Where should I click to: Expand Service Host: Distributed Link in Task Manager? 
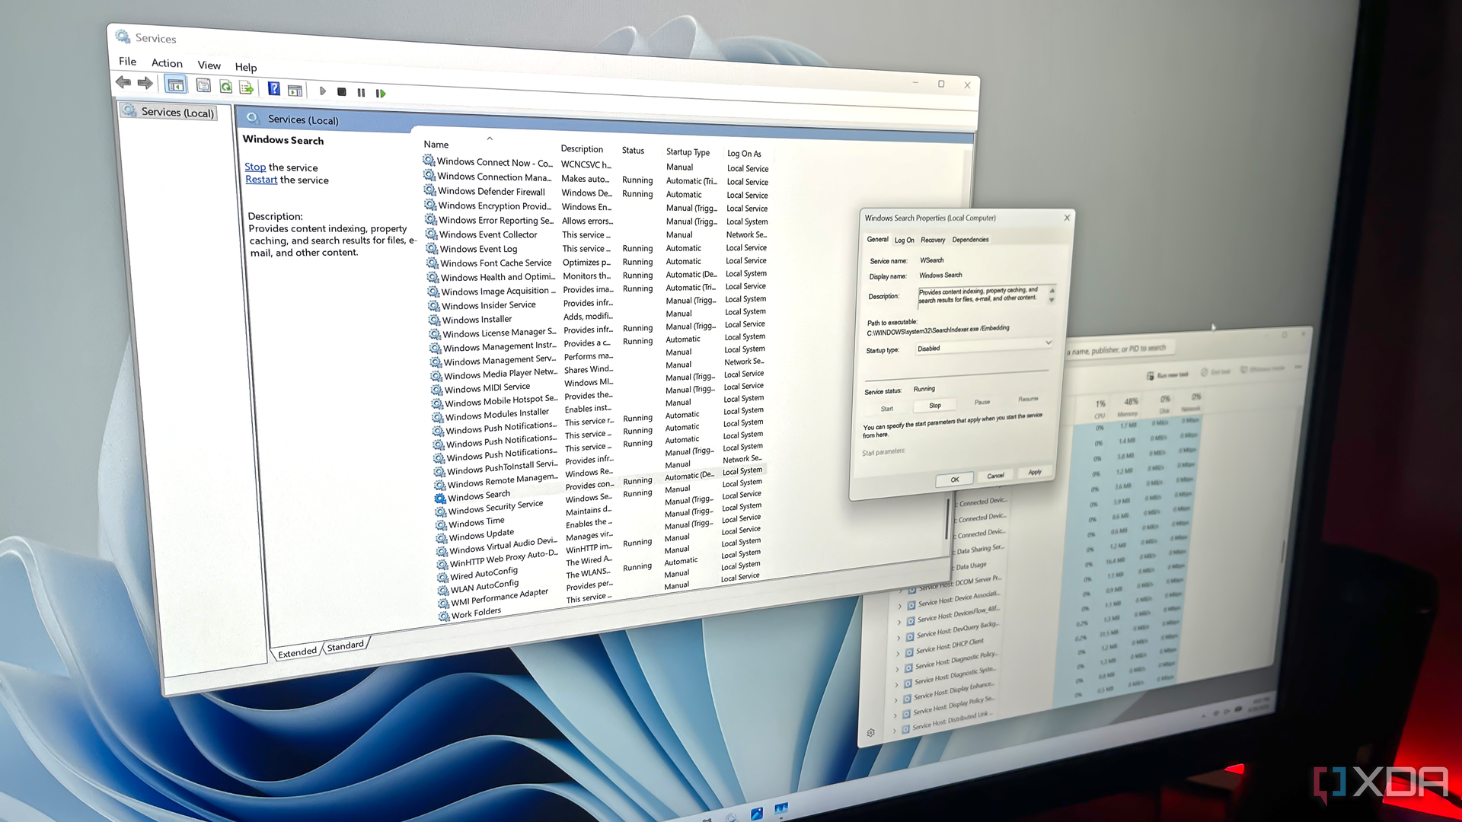point(895,729)
